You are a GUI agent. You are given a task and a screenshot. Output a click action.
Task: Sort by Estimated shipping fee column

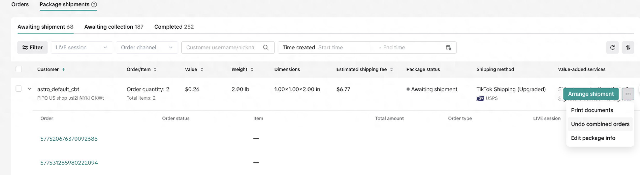click(x=392, y=69)
